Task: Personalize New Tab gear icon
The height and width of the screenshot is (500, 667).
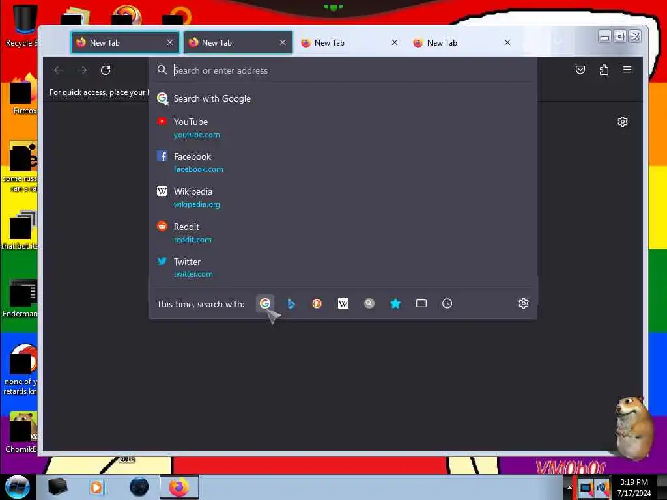Action: [622, 122]
